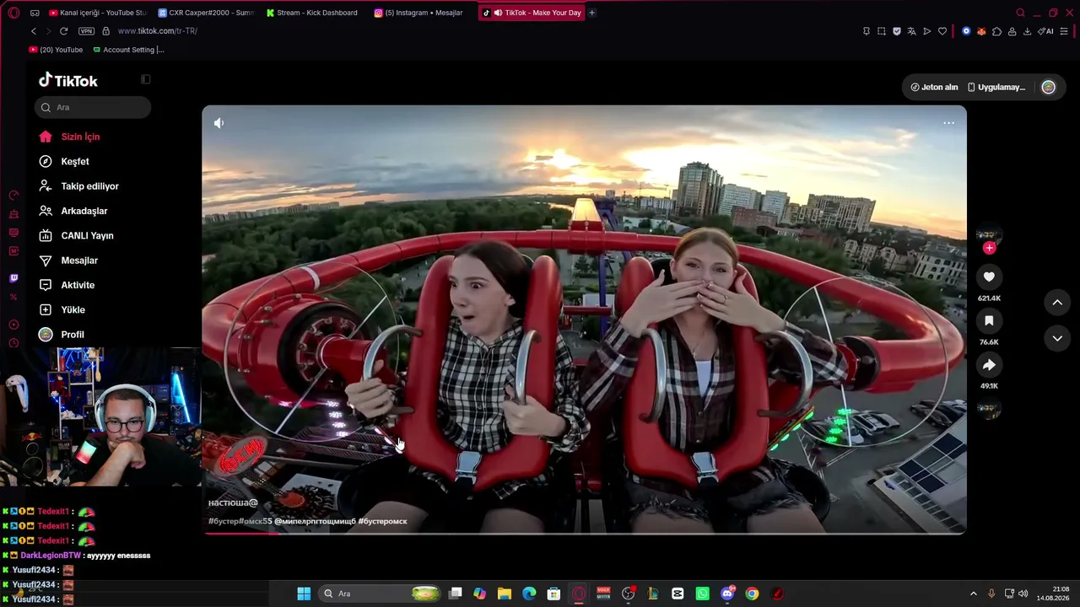Switch to the Instagram Mesajlar tab
Viewport: 1080px width, 607px height.
(x=419, y=13)
